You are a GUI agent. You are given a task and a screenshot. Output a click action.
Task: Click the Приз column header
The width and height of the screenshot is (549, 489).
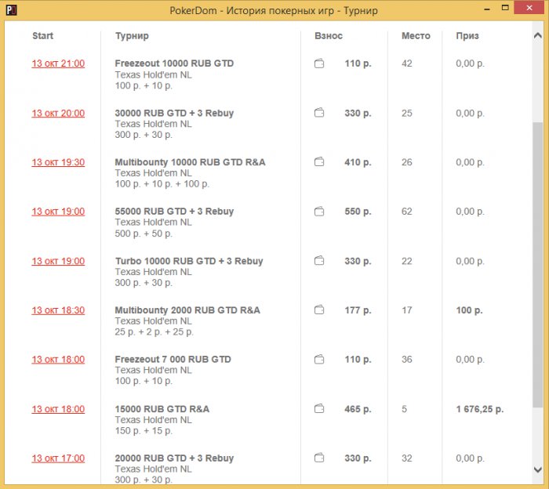click(467, 36)
